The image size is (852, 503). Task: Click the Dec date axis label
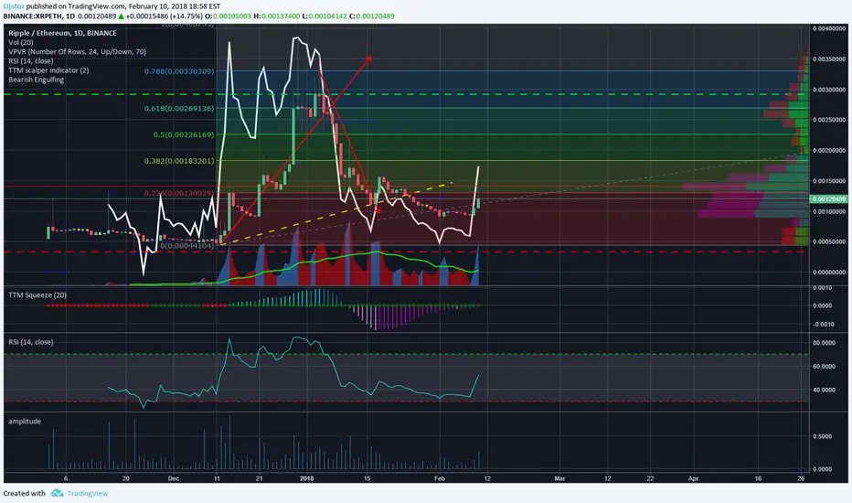coord(174,478)
